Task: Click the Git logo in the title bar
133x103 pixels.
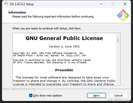Action: tap(6, 4)
